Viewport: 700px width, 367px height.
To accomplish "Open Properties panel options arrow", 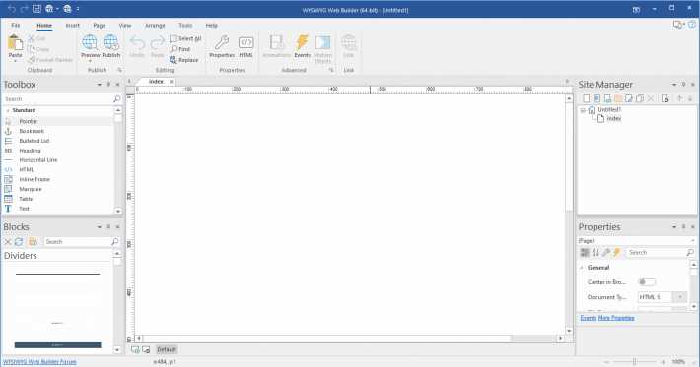I will click(x=674, y=226).
